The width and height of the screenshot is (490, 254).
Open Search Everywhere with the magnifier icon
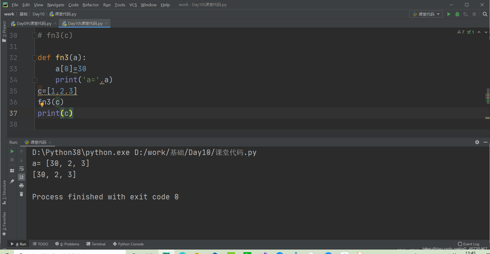[485, 14]
